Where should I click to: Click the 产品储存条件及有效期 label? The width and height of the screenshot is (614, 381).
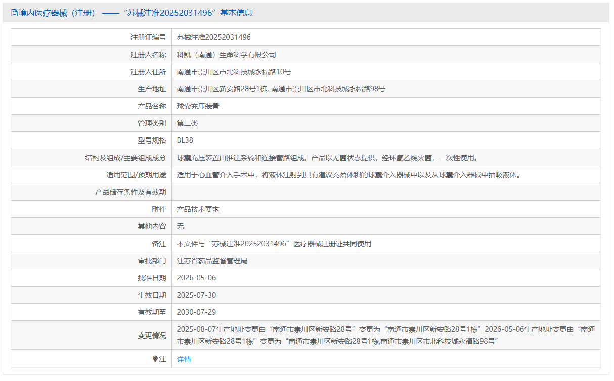[x=130, y=192]
